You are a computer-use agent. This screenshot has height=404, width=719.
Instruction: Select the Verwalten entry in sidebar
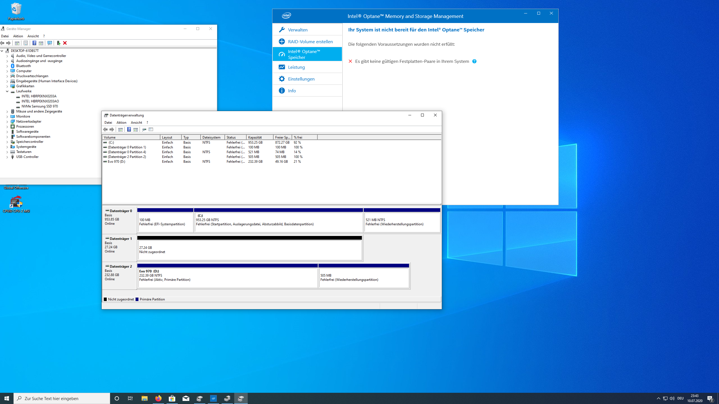tap(297, 30)
